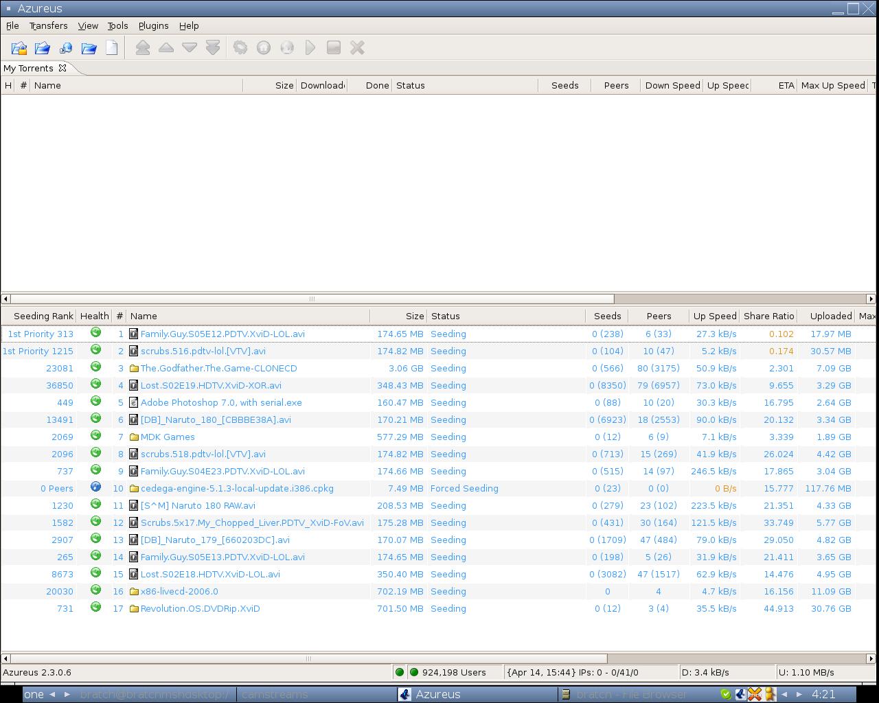Image resolution: width=879 pixels, height=703 pixels.
Task: Click folder icon beside MDK Games
Action: pyautogui.click(x=134, y=437)
